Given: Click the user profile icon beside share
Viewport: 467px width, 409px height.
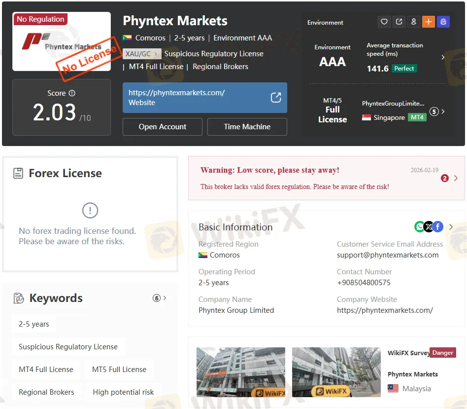Looking at the screenshot, I should coord(414,22).
